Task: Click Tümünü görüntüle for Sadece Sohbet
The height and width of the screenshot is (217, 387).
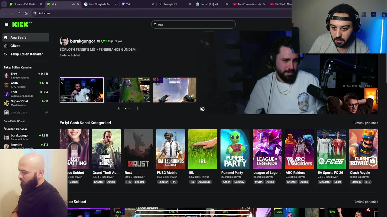Action: coord(366,202)
